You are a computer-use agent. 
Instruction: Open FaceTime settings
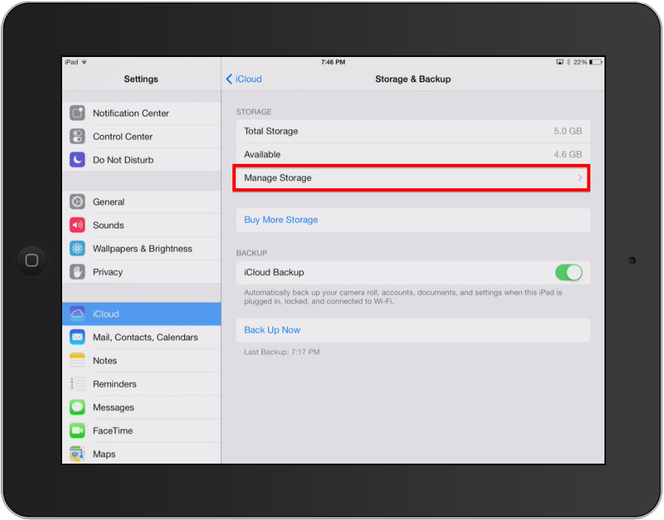click(x=142, y=430)
